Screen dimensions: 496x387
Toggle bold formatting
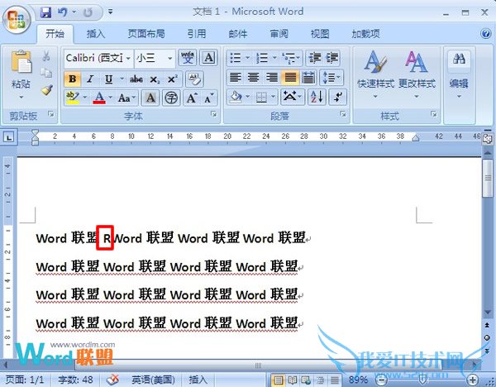(x=73, y=79)
